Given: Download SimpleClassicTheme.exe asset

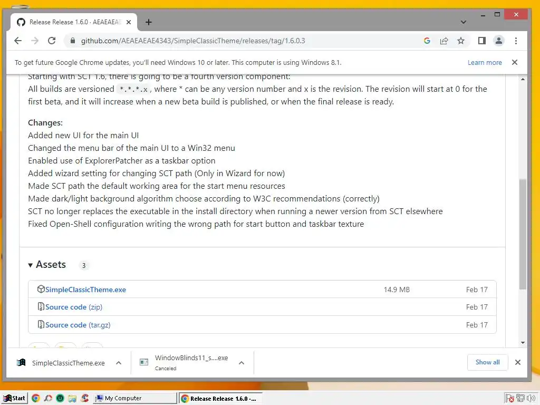Looking at the screenshot, I should pos(85,290).
